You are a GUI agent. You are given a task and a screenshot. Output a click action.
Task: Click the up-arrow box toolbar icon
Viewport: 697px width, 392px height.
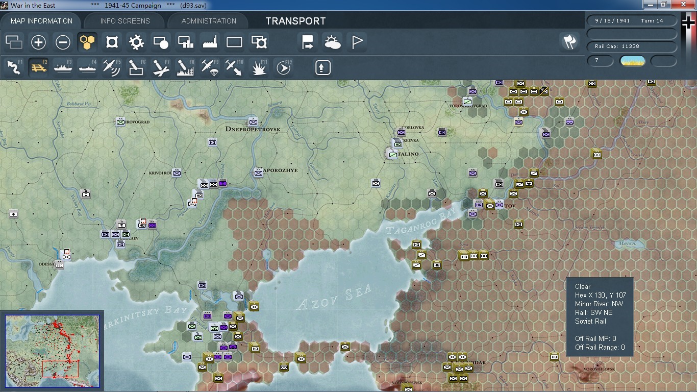coord(322,67)
